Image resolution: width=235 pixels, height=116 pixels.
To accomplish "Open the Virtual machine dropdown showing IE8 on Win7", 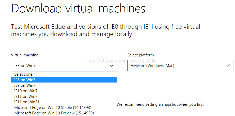I will (x=64, y=65).
